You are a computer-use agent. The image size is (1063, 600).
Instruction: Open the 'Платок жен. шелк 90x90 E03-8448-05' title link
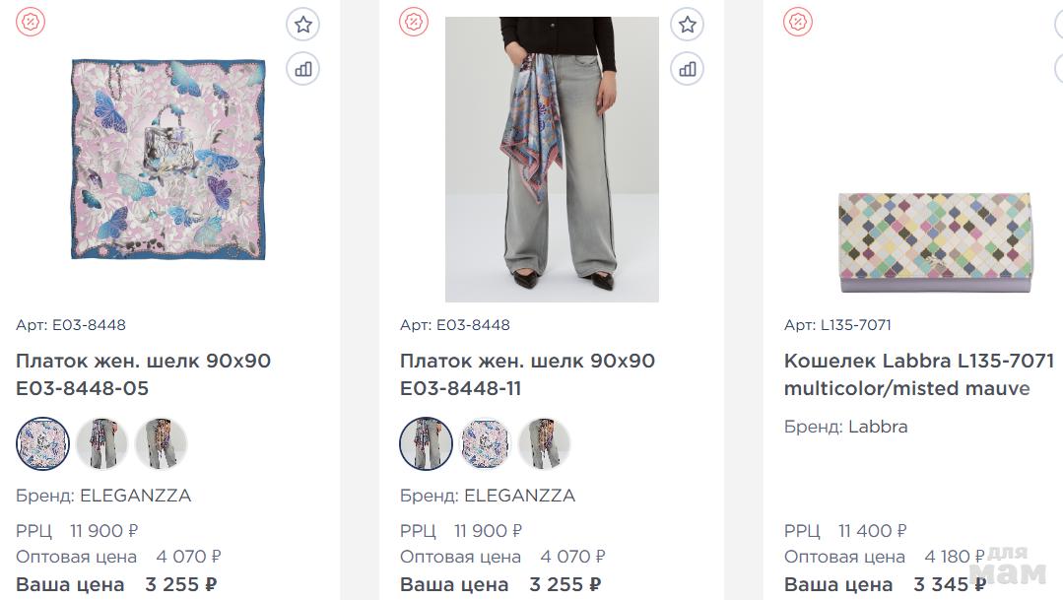click(x=143, y=374)
